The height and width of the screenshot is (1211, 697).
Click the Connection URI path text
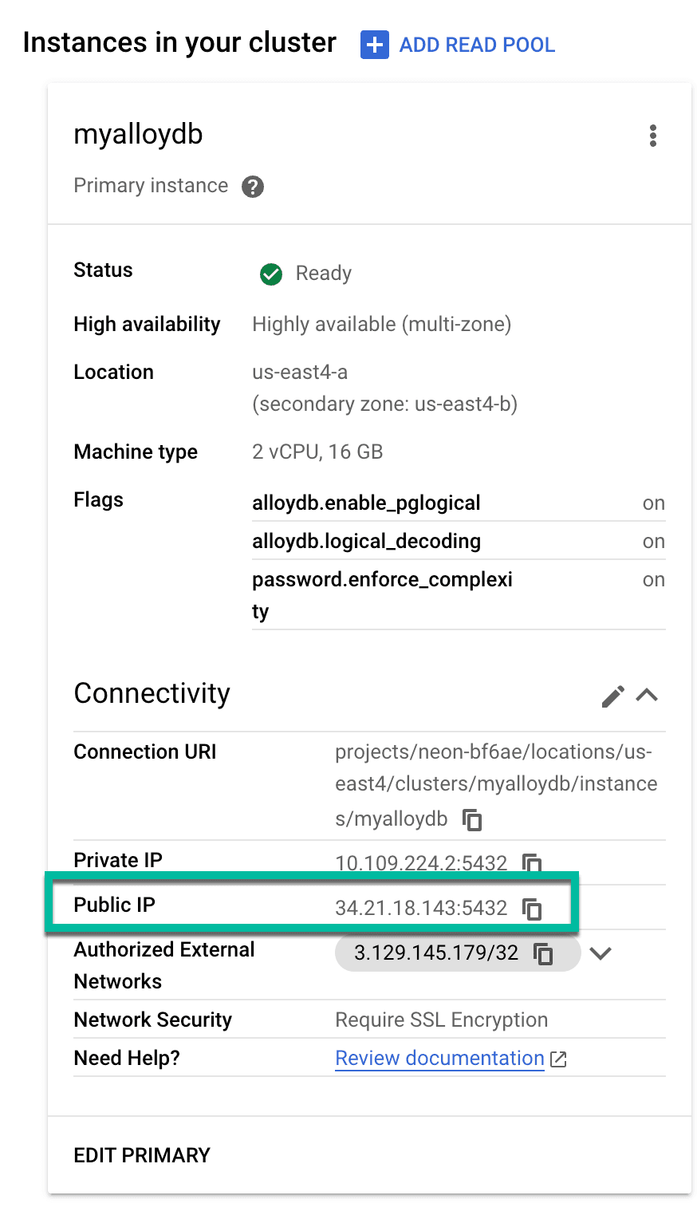pyautogui.click(x=494, y=783)
